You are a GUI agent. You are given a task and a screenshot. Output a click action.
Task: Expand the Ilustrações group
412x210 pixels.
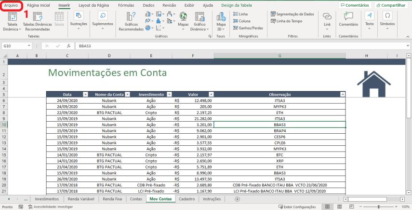[79, 21]
